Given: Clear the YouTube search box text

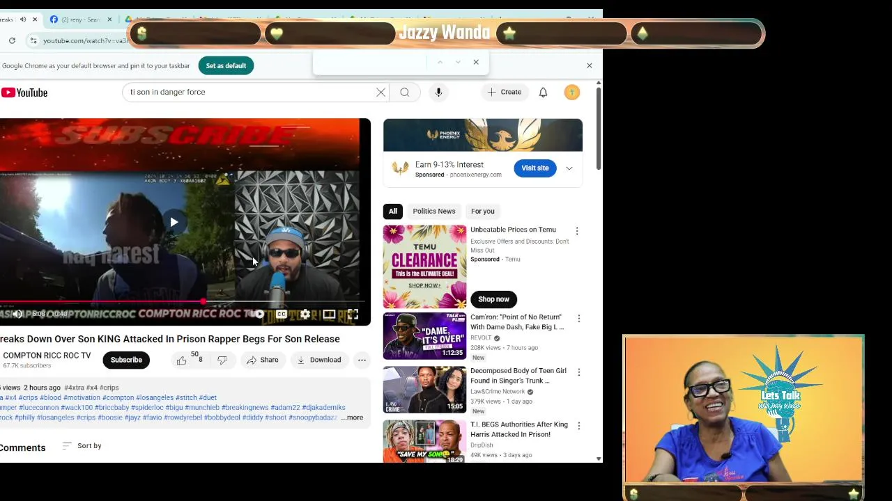Looking at the screenshot, I should click(380, 92).
